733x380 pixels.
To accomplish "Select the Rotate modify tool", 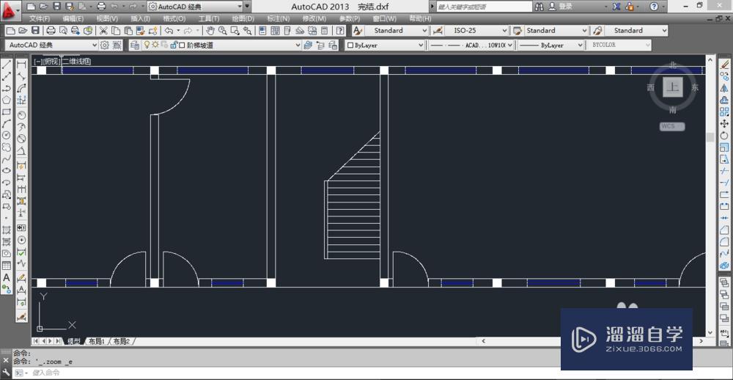I will point(724,135).
